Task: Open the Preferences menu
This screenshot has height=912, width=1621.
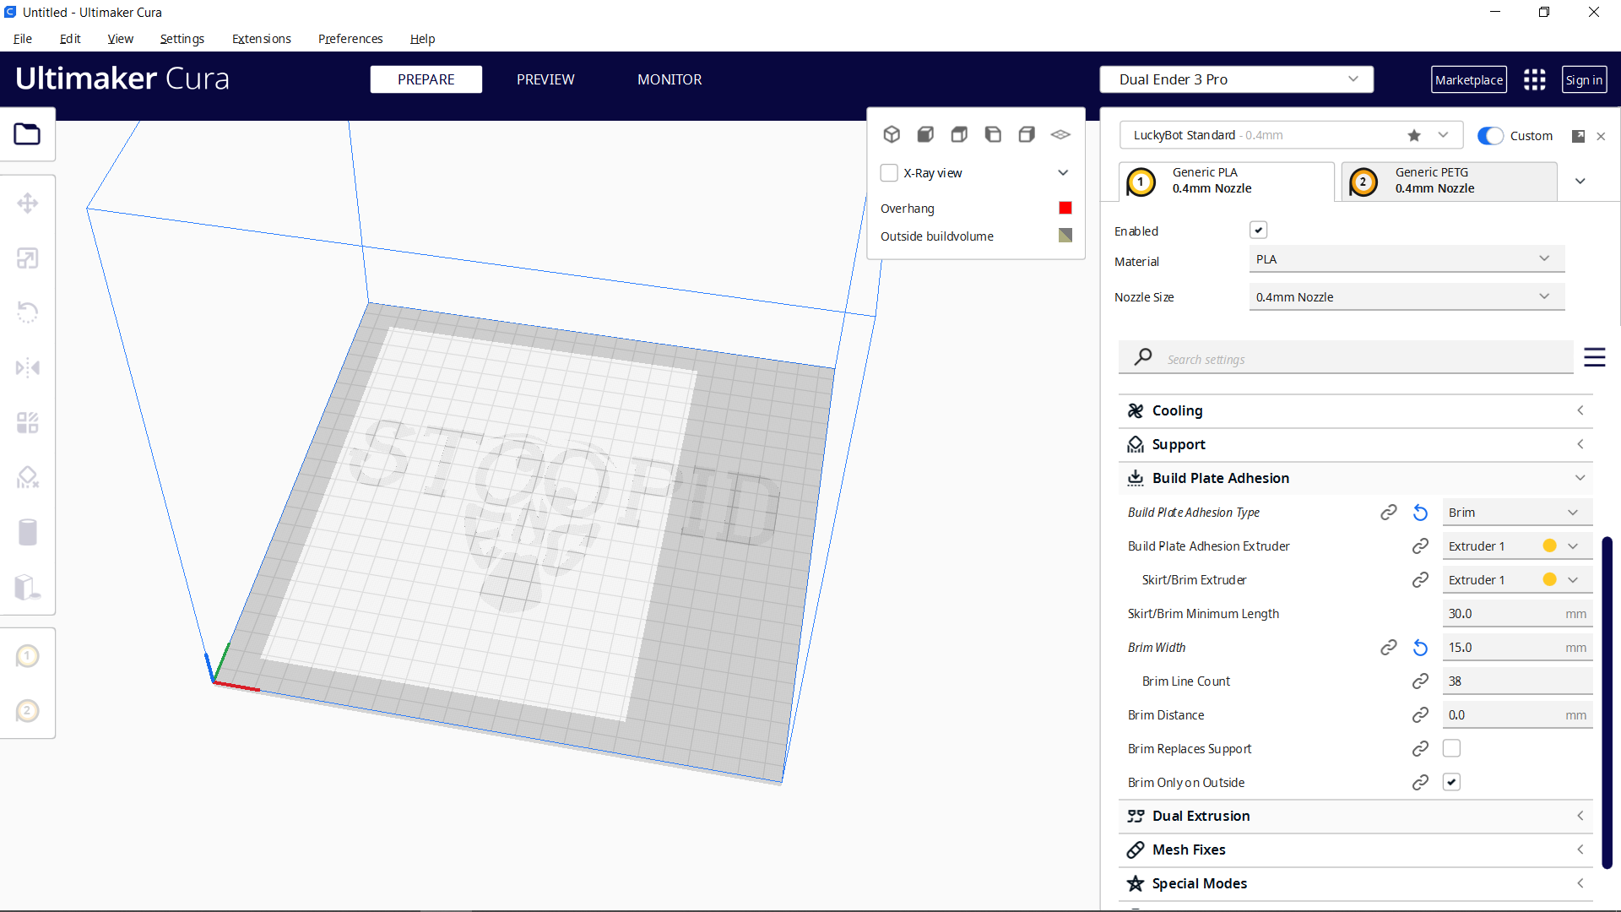Action: click(350, 39)
